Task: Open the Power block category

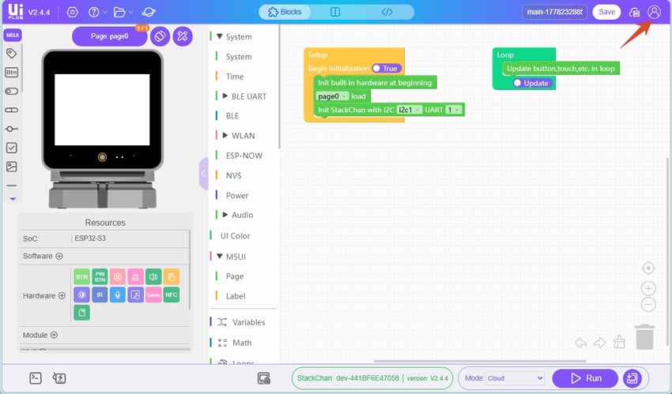Action: [x=237, y=196]
